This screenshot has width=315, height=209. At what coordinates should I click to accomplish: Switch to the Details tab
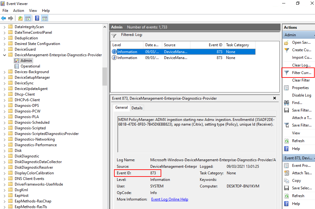[x=137, y=108]
